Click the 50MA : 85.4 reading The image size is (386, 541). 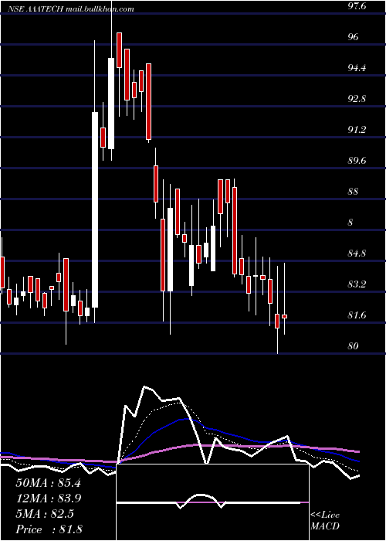pos(48,483)
